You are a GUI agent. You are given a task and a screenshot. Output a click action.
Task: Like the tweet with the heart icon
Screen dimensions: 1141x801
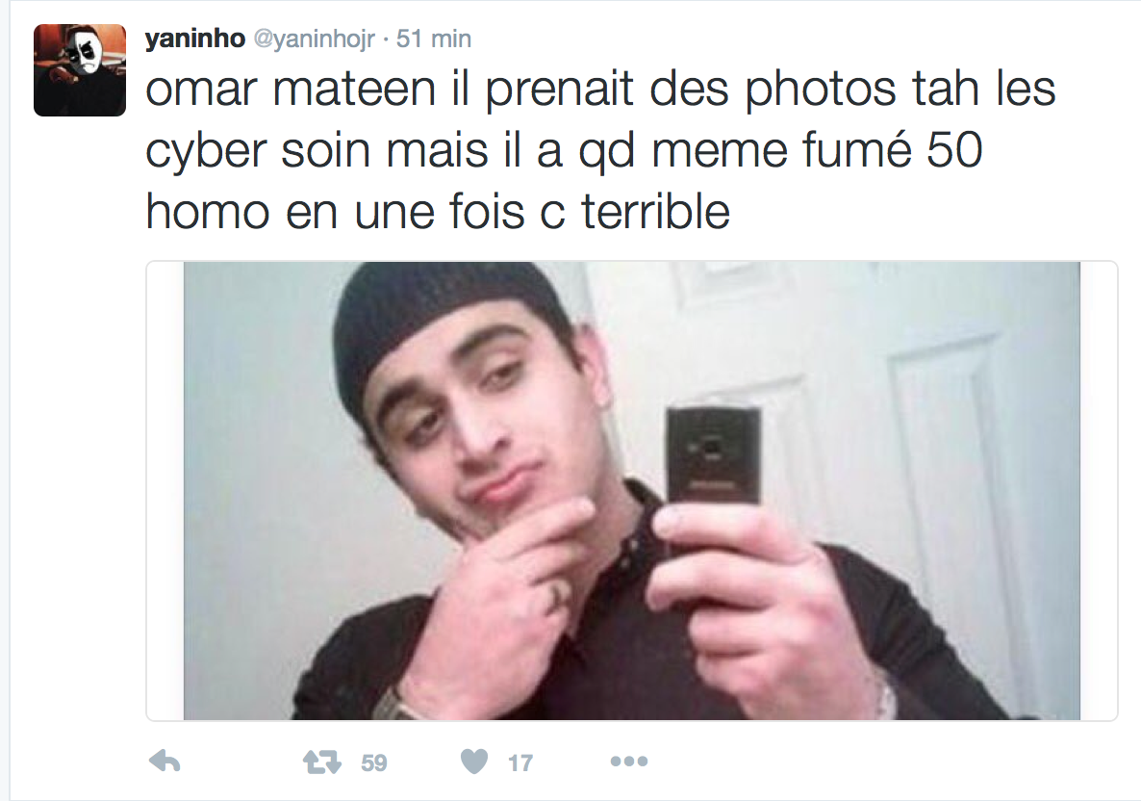474,762
